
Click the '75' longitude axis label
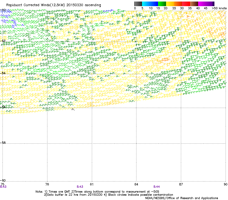tap(2, 184)
